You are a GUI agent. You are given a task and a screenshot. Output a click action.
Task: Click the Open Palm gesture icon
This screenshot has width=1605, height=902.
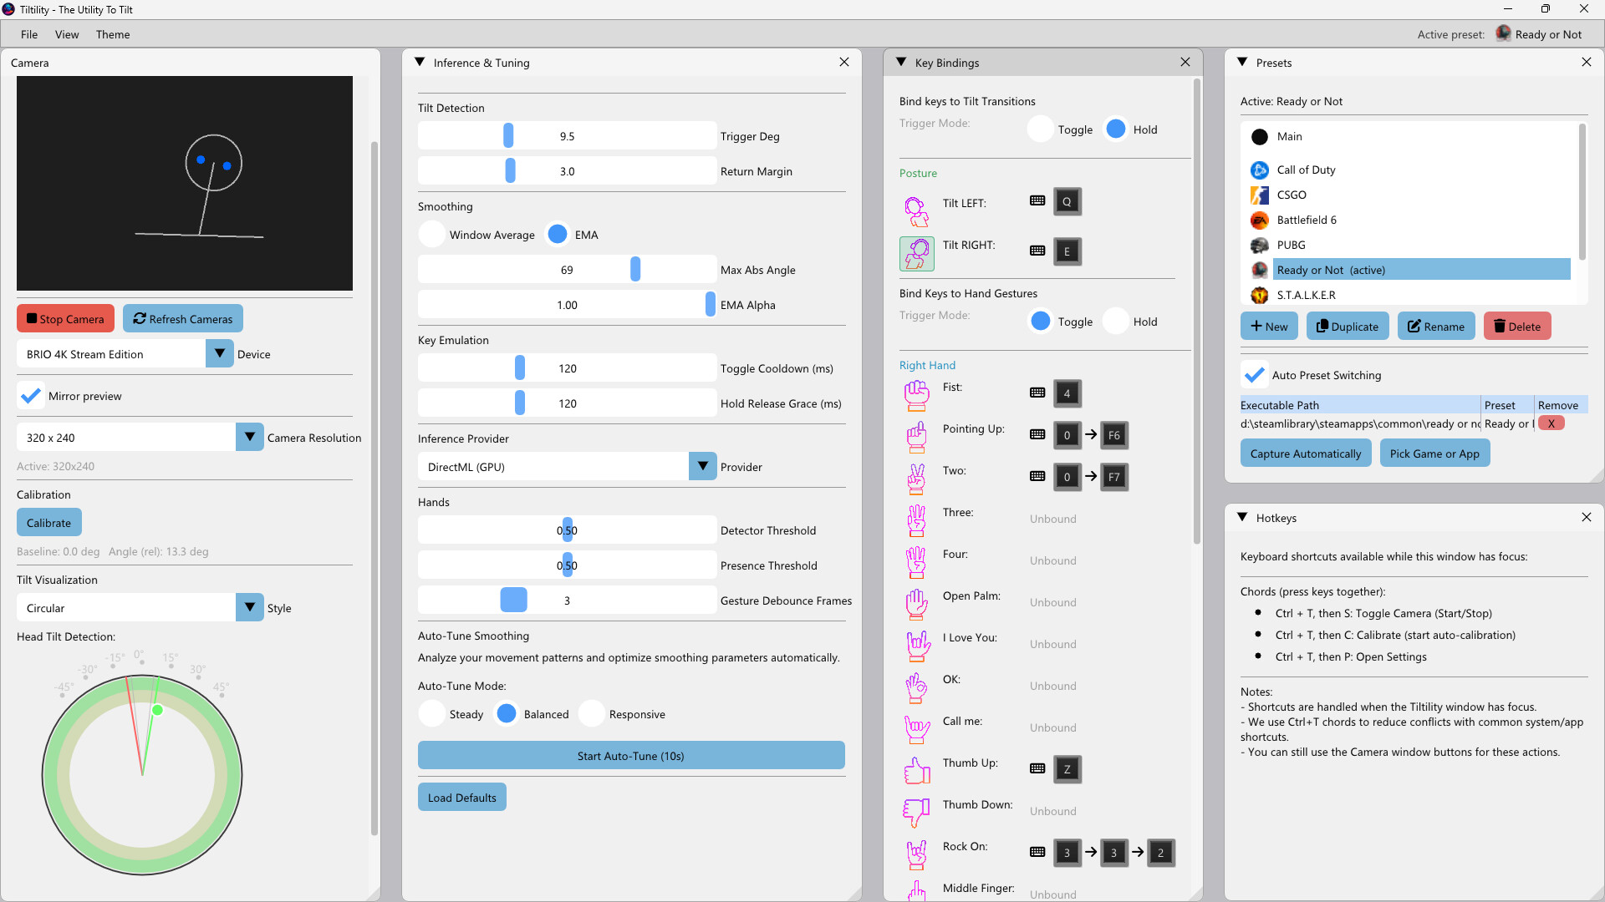point(916,604)
